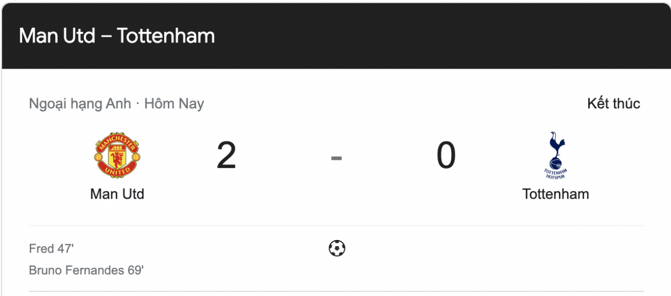The image size is (671, 296).
Task: Click the Tottenham Hotspur club crest
Action: [556, 155]
